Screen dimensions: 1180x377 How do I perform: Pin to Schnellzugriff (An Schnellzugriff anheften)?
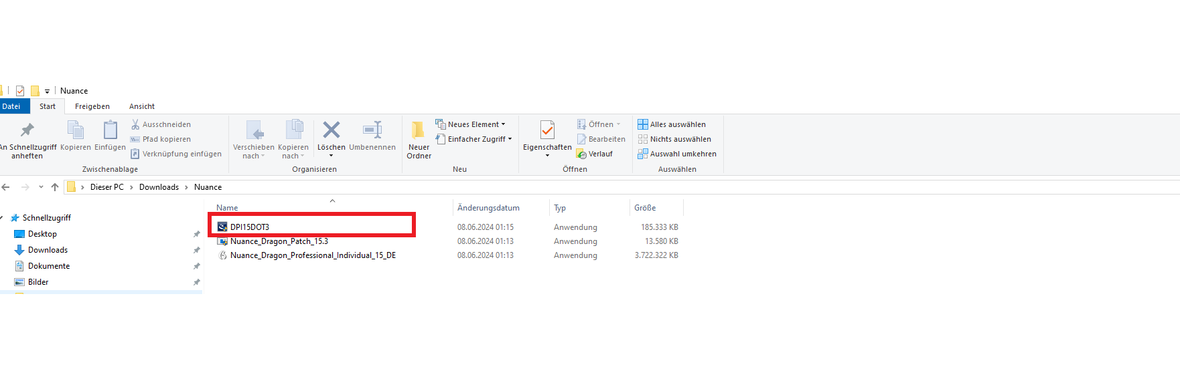click(27, 140)
